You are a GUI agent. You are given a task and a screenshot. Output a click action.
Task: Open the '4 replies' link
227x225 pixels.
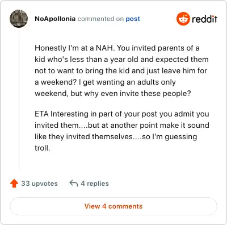[x=95, y=184]
